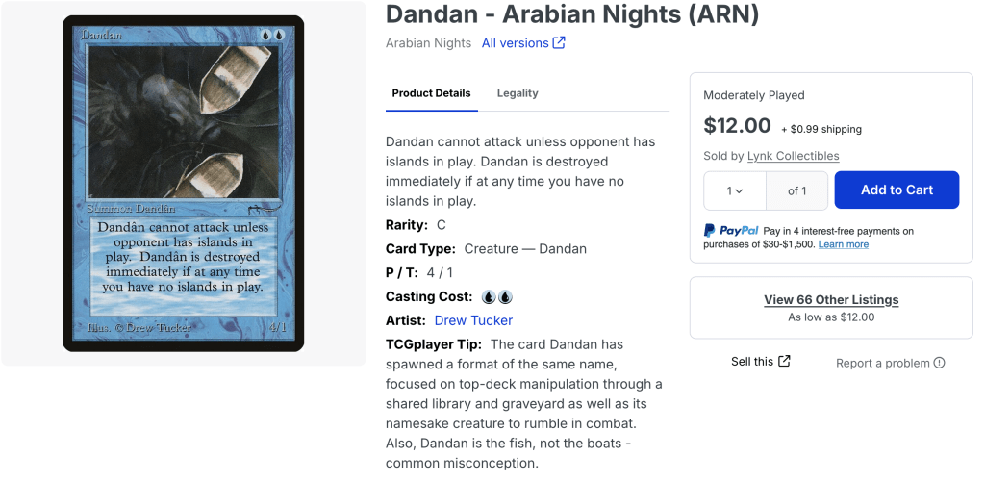This screenshot has width=985, height=482.
Task: Select the Product Details tab
Action: (x=431, y=93)
